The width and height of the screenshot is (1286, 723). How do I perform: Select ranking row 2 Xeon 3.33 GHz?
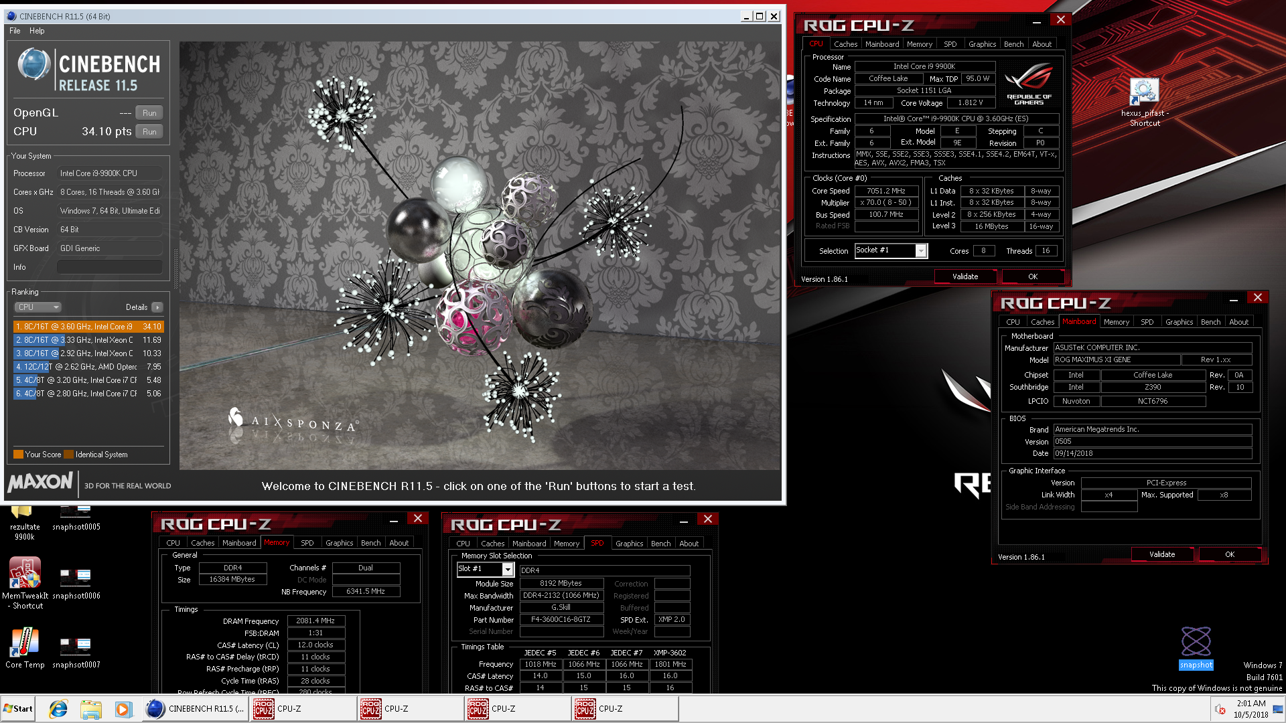click(x=88, y=340)
